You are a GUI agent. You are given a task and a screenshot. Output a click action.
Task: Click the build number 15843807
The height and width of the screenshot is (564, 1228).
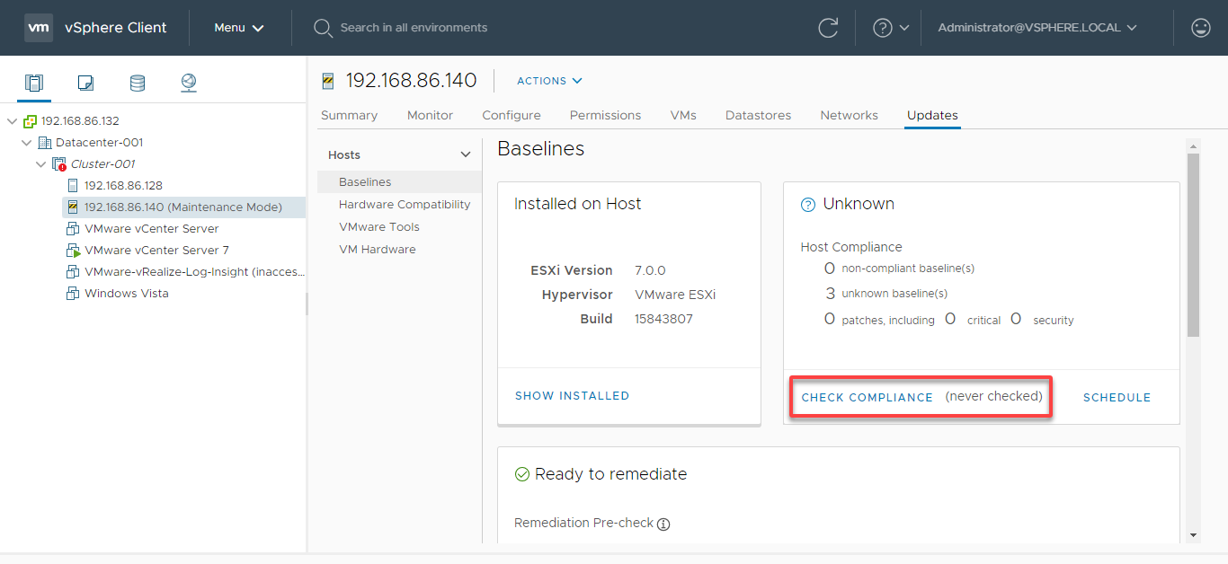(663, 319)
